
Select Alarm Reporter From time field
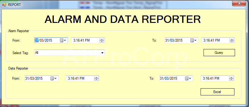pos(88,40)
